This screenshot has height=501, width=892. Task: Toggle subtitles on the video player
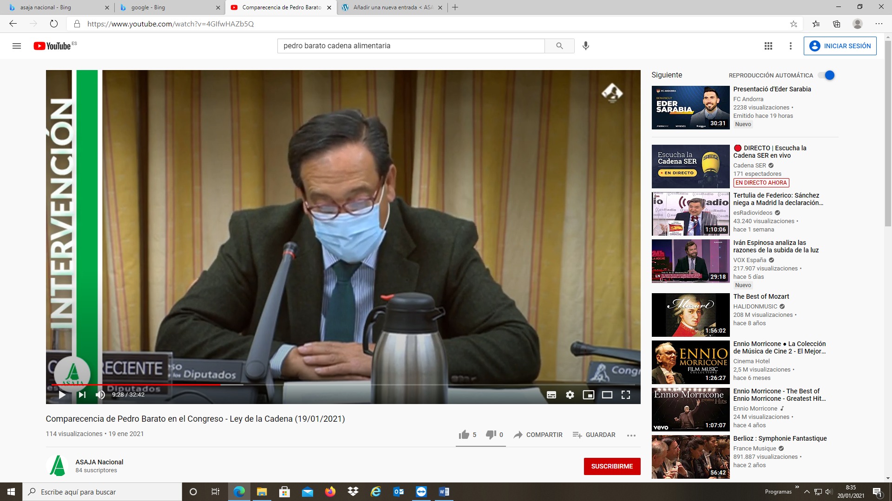tap(551, 395)
